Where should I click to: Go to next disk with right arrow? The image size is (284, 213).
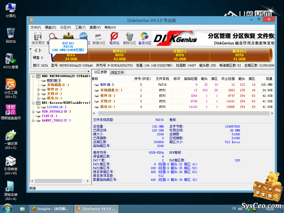pos(40,50)
